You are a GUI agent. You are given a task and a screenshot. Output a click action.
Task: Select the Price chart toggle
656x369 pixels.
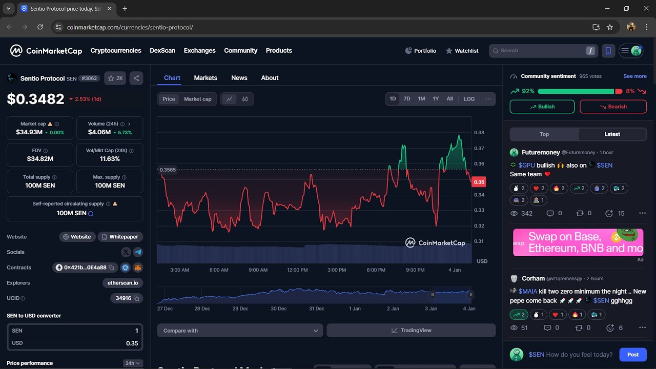pos(169,99)
